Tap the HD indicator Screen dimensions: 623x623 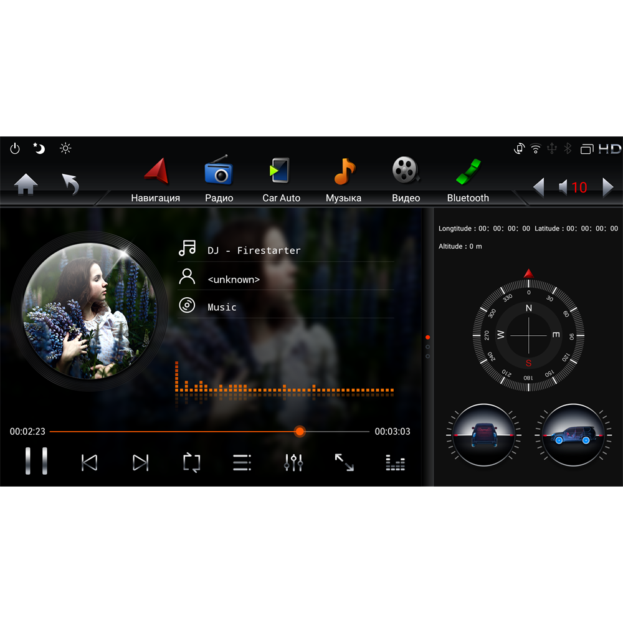coord(610,149)
